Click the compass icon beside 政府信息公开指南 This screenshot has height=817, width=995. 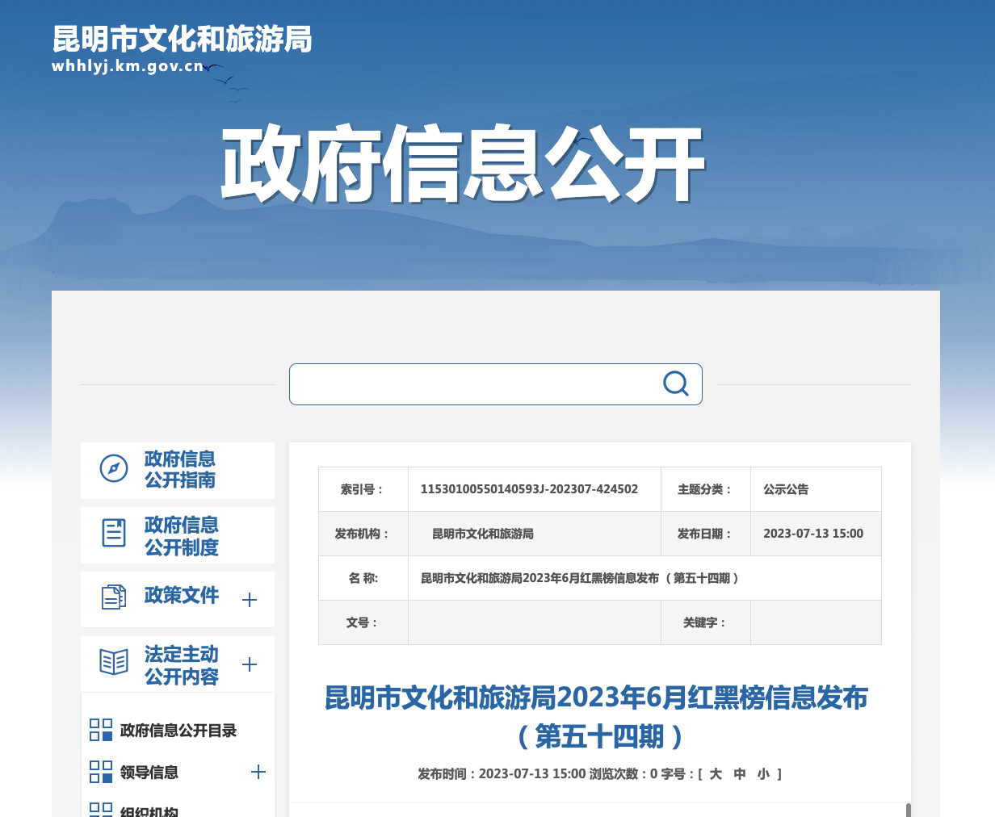pos(114,468)
